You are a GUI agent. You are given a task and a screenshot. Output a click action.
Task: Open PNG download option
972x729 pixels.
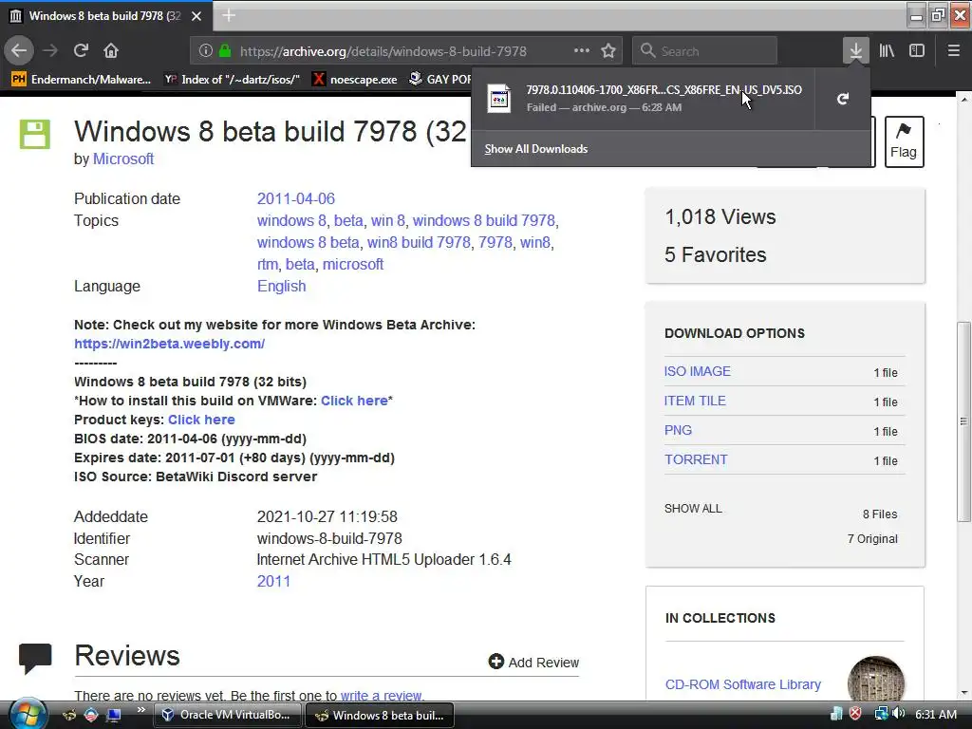pyautogui.click(x=678, y=430)
